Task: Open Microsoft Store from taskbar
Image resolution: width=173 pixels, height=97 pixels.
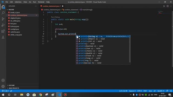Action: tap(34, 95)
